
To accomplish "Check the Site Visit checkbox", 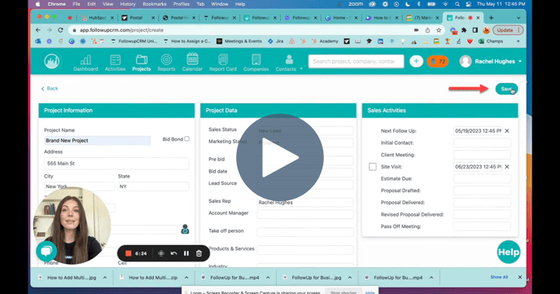I will (373, 166).
